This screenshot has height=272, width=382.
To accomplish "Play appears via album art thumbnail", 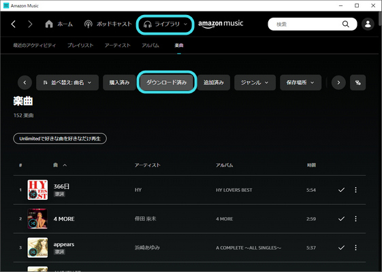I will tap(37, 248).
